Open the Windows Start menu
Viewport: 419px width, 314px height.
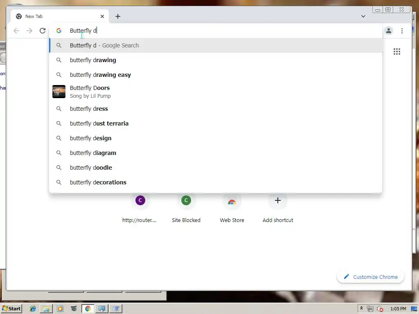[x=11, y=309]
